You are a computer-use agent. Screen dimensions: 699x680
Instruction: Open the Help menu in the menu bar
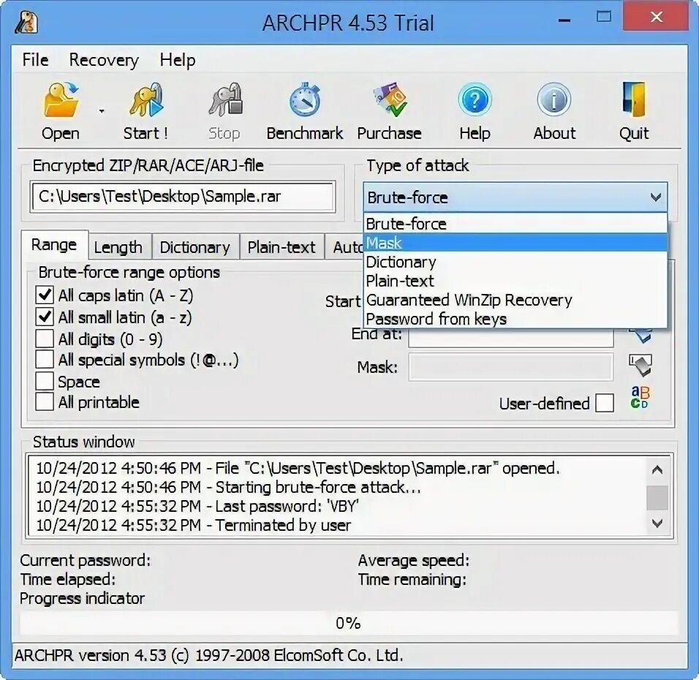coord(178,60)
